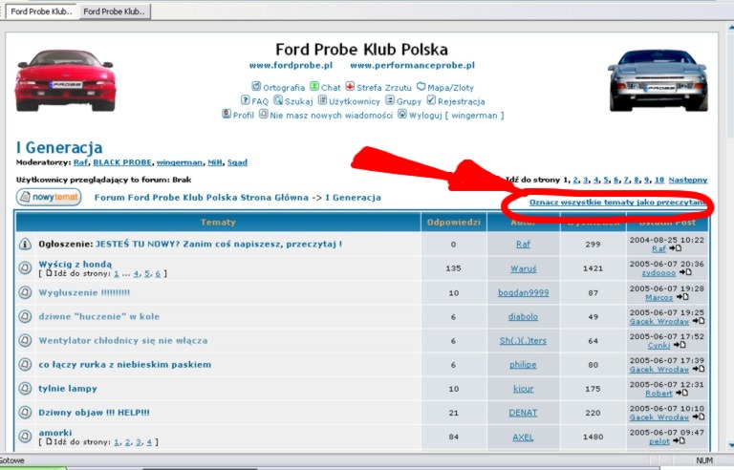Click the Grupy icon

390,100
